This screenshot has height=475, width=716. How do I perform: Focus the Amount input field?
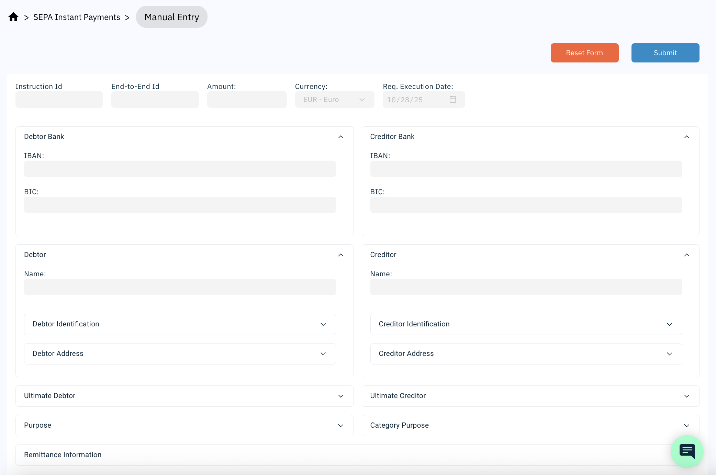pos(247,100)
